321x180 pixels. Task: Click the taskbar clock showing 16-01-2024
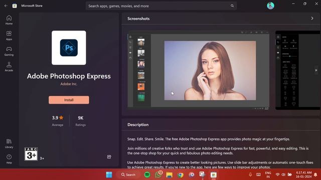(304, 174)
